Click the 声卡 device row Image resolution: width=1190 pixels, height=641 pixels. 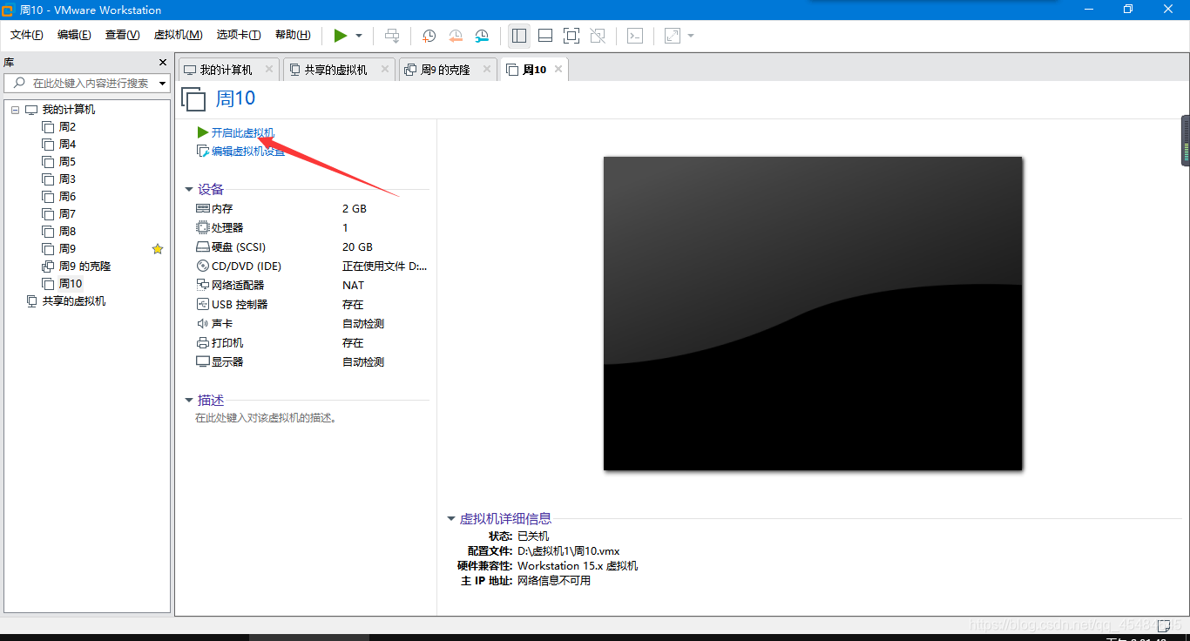coord(313,324)
